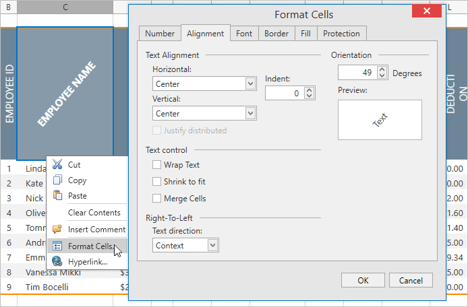Open the Horizontal alignment dropdown
The width and height of the screenshot is (468, 307).
click(251, 84)
